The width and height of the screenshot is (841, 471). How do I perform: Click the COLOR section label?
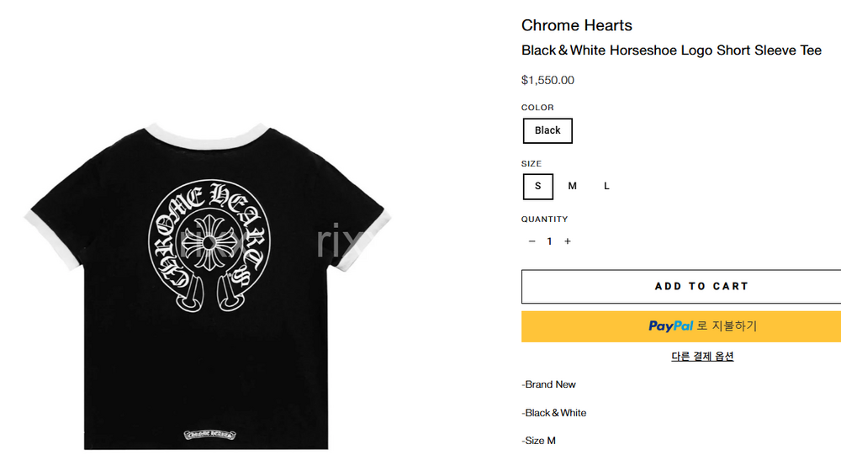coord(538,108)
